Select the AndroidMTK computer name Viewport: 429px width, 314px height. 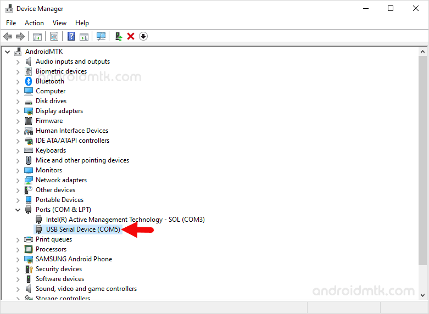click(44, 52)
